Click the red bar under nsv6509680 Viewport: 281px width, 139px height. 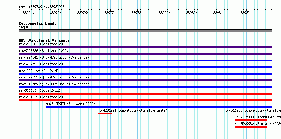(x=251, y=127)
